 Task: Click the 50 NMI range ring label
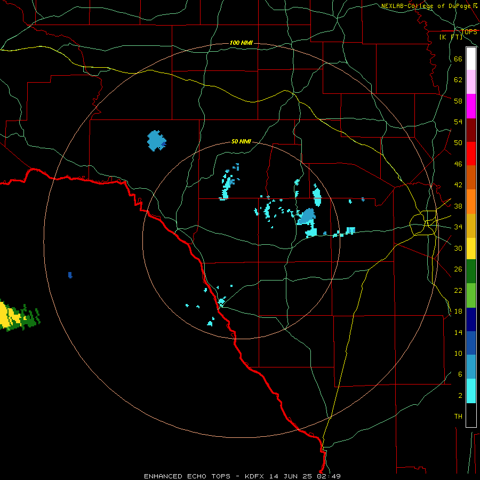241,141
